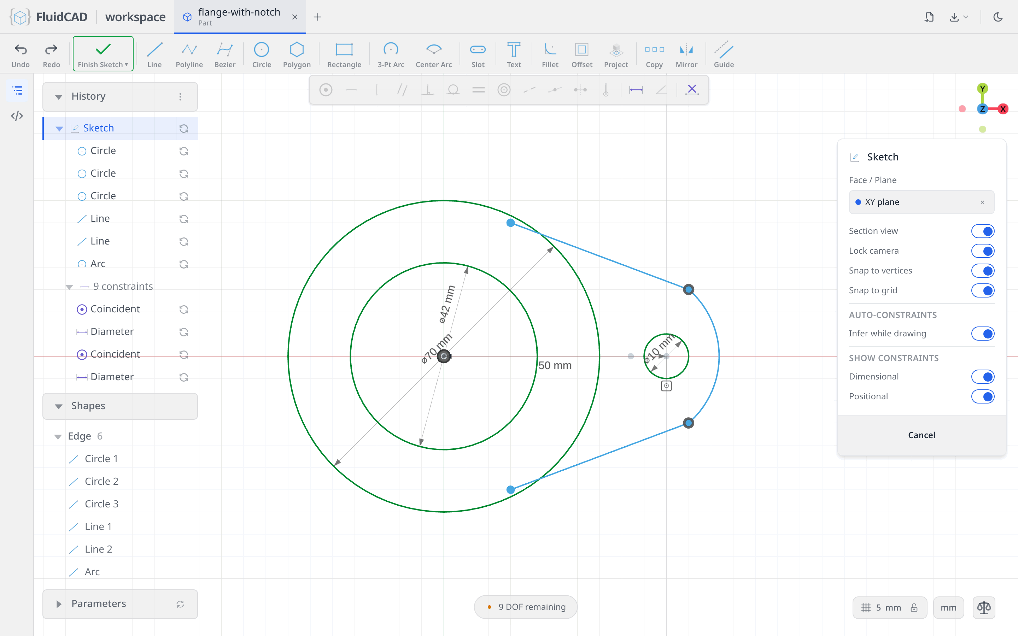Click the Project tool
Viewport: 1018px width, 636px height.
(x=616, y=55)
